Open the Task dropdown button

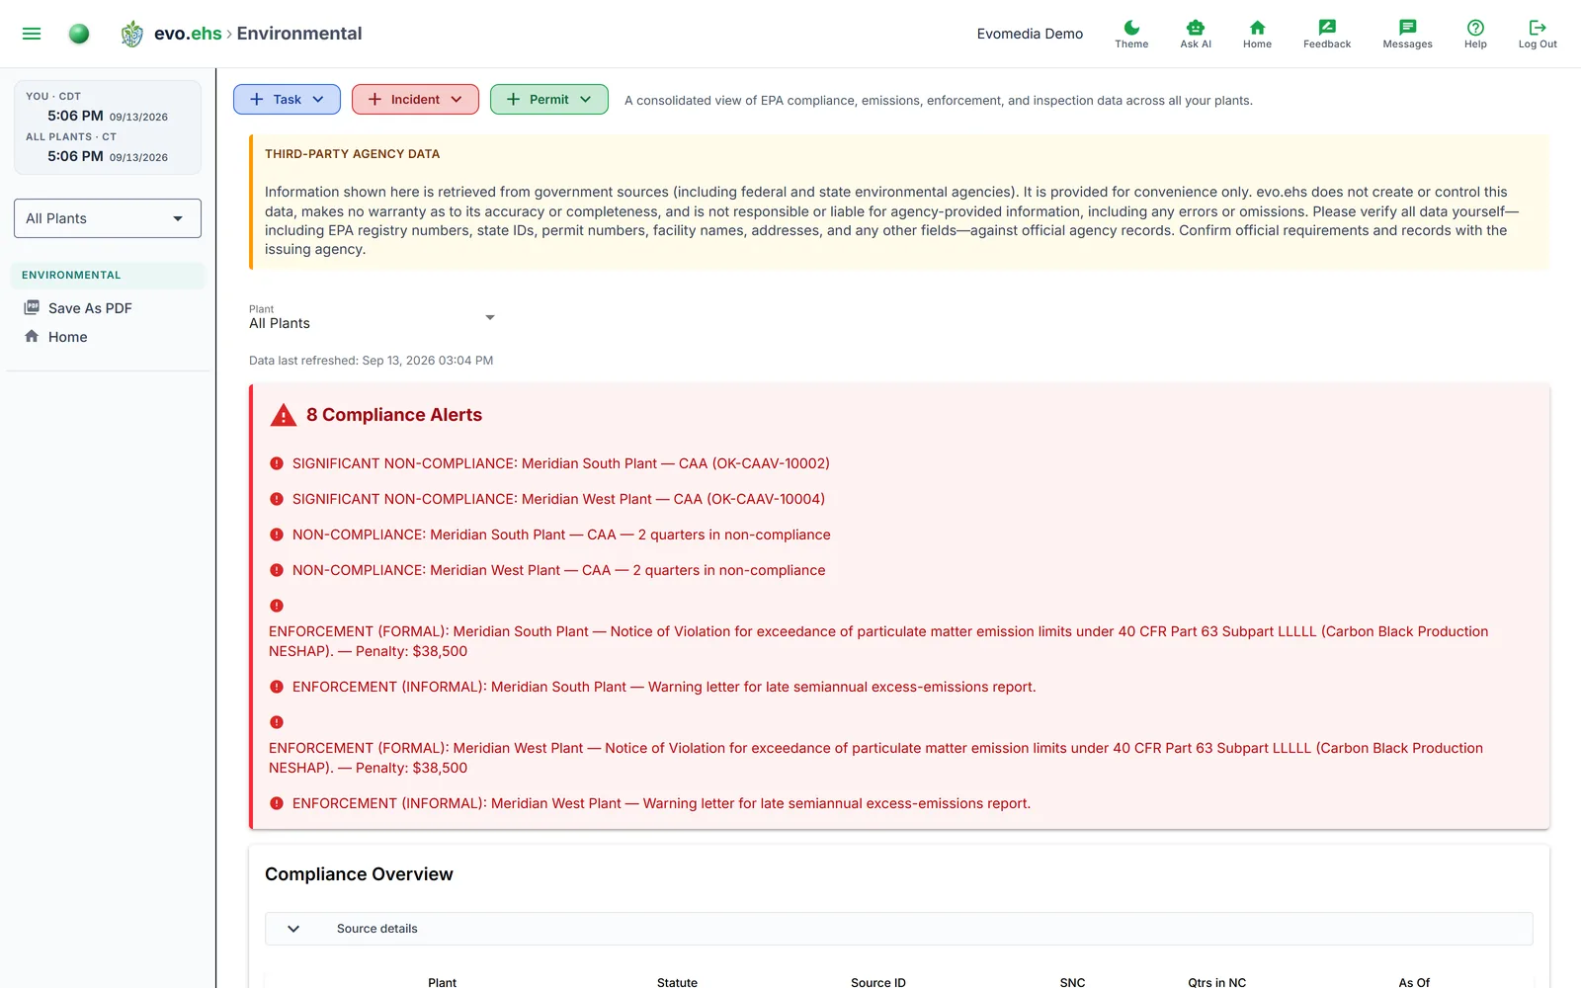pyautogui.click(x=287, y=99)
